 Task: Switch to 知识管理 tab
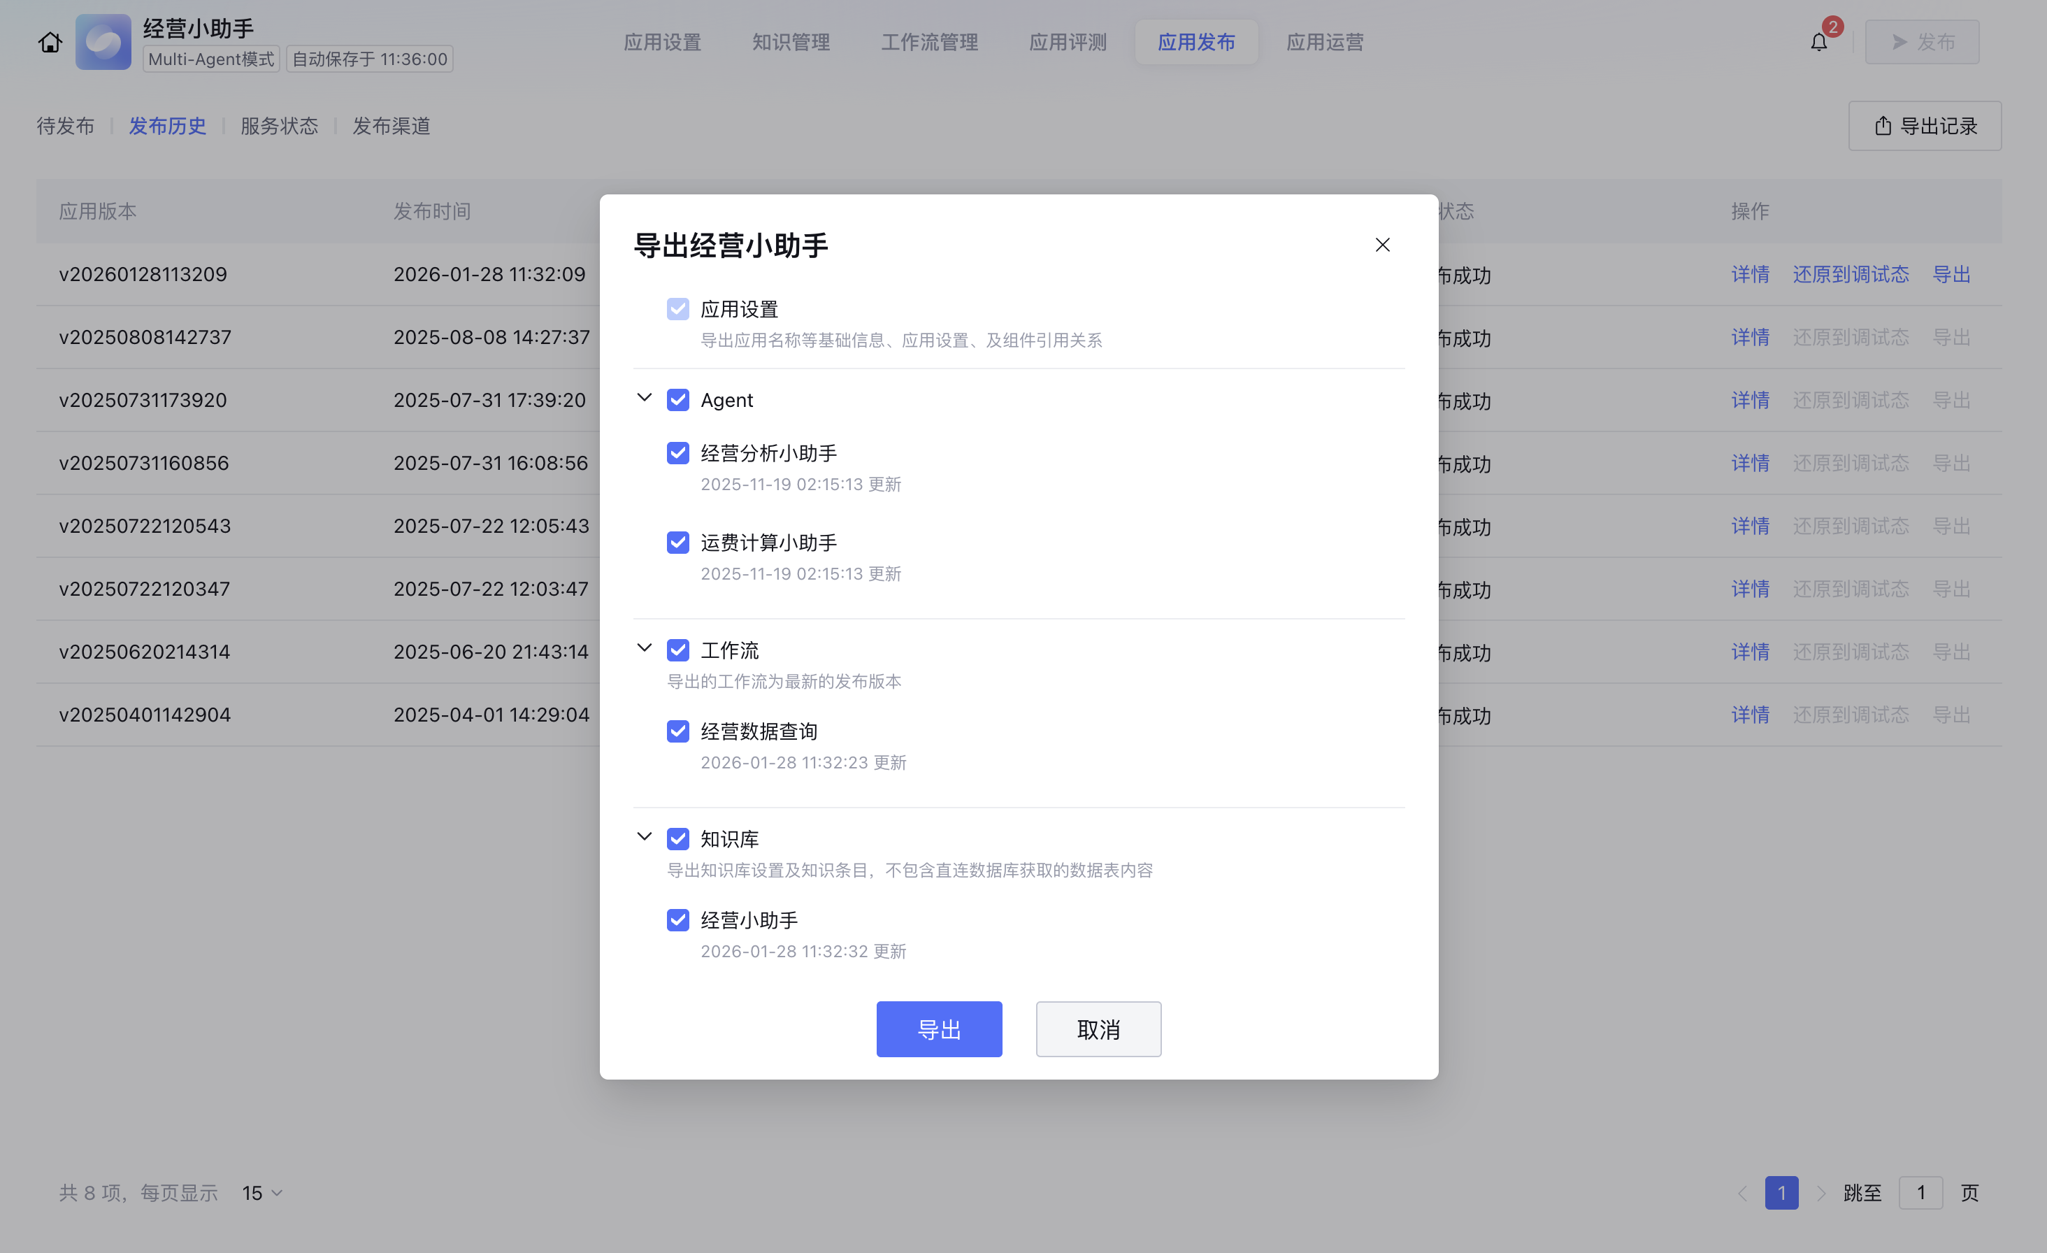pyautogui.click(x=791, y=43)
